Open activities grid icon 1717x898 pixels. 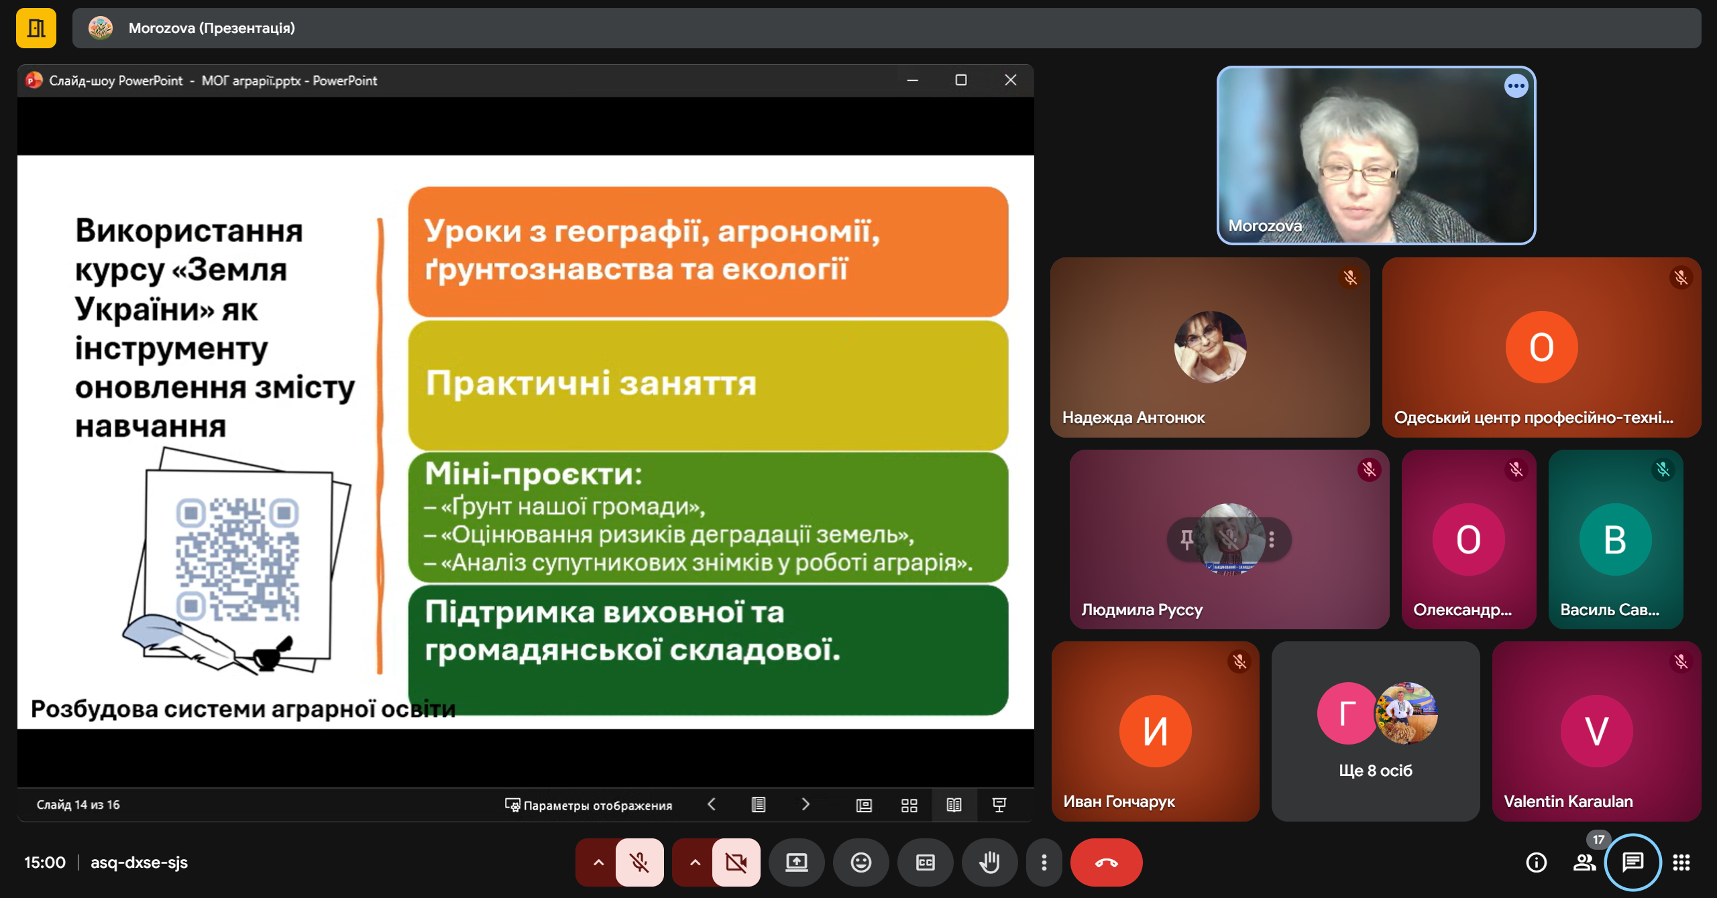1681,862
